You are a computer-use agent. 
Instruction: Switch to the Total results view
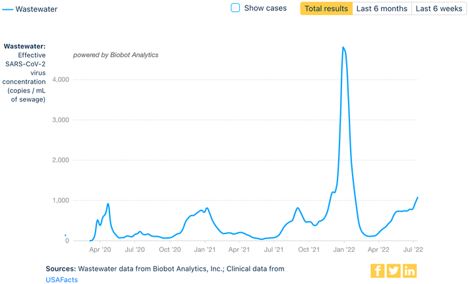pyautogui.click(x=326, y=9)
